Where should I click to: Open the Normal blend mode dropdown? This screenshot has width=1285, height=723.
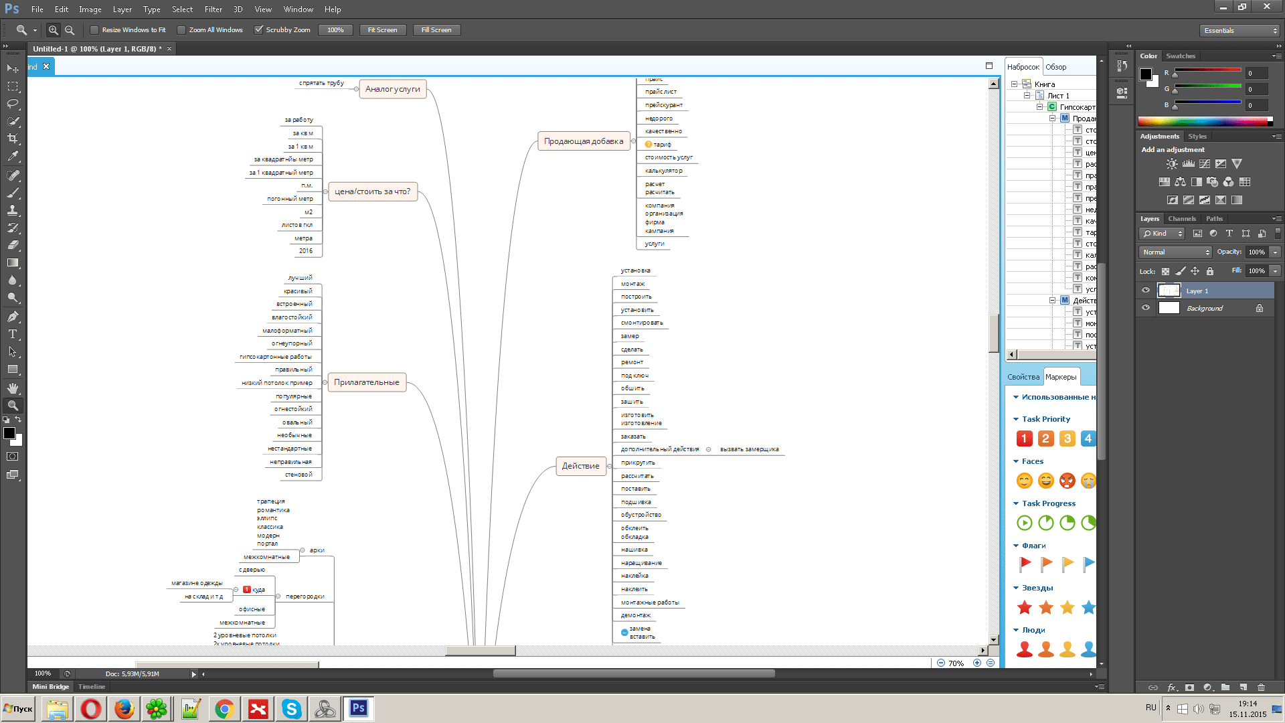(x=1176, y=252)
